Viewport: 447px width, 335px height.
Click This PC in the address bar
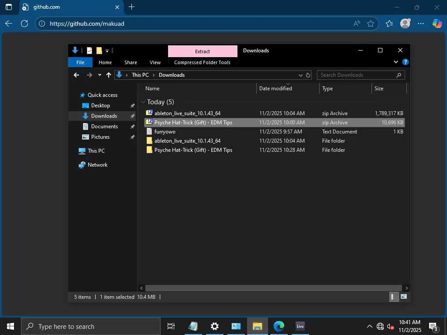pyautogui.click(x=140, y=75)
